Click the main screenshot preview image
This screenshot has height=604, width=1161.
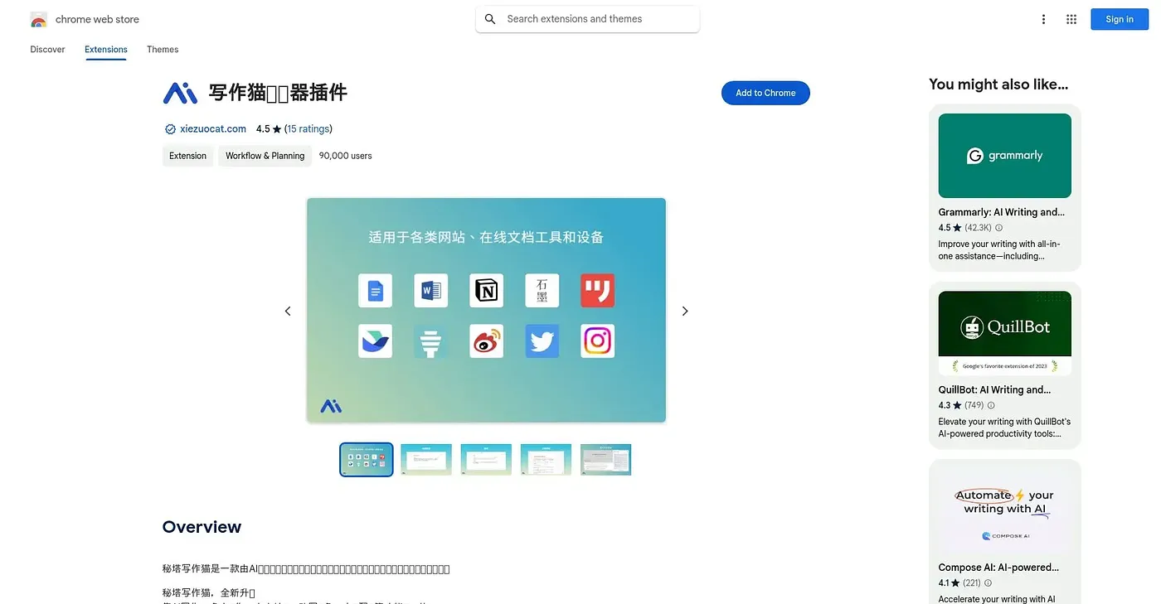click(486, 310)
